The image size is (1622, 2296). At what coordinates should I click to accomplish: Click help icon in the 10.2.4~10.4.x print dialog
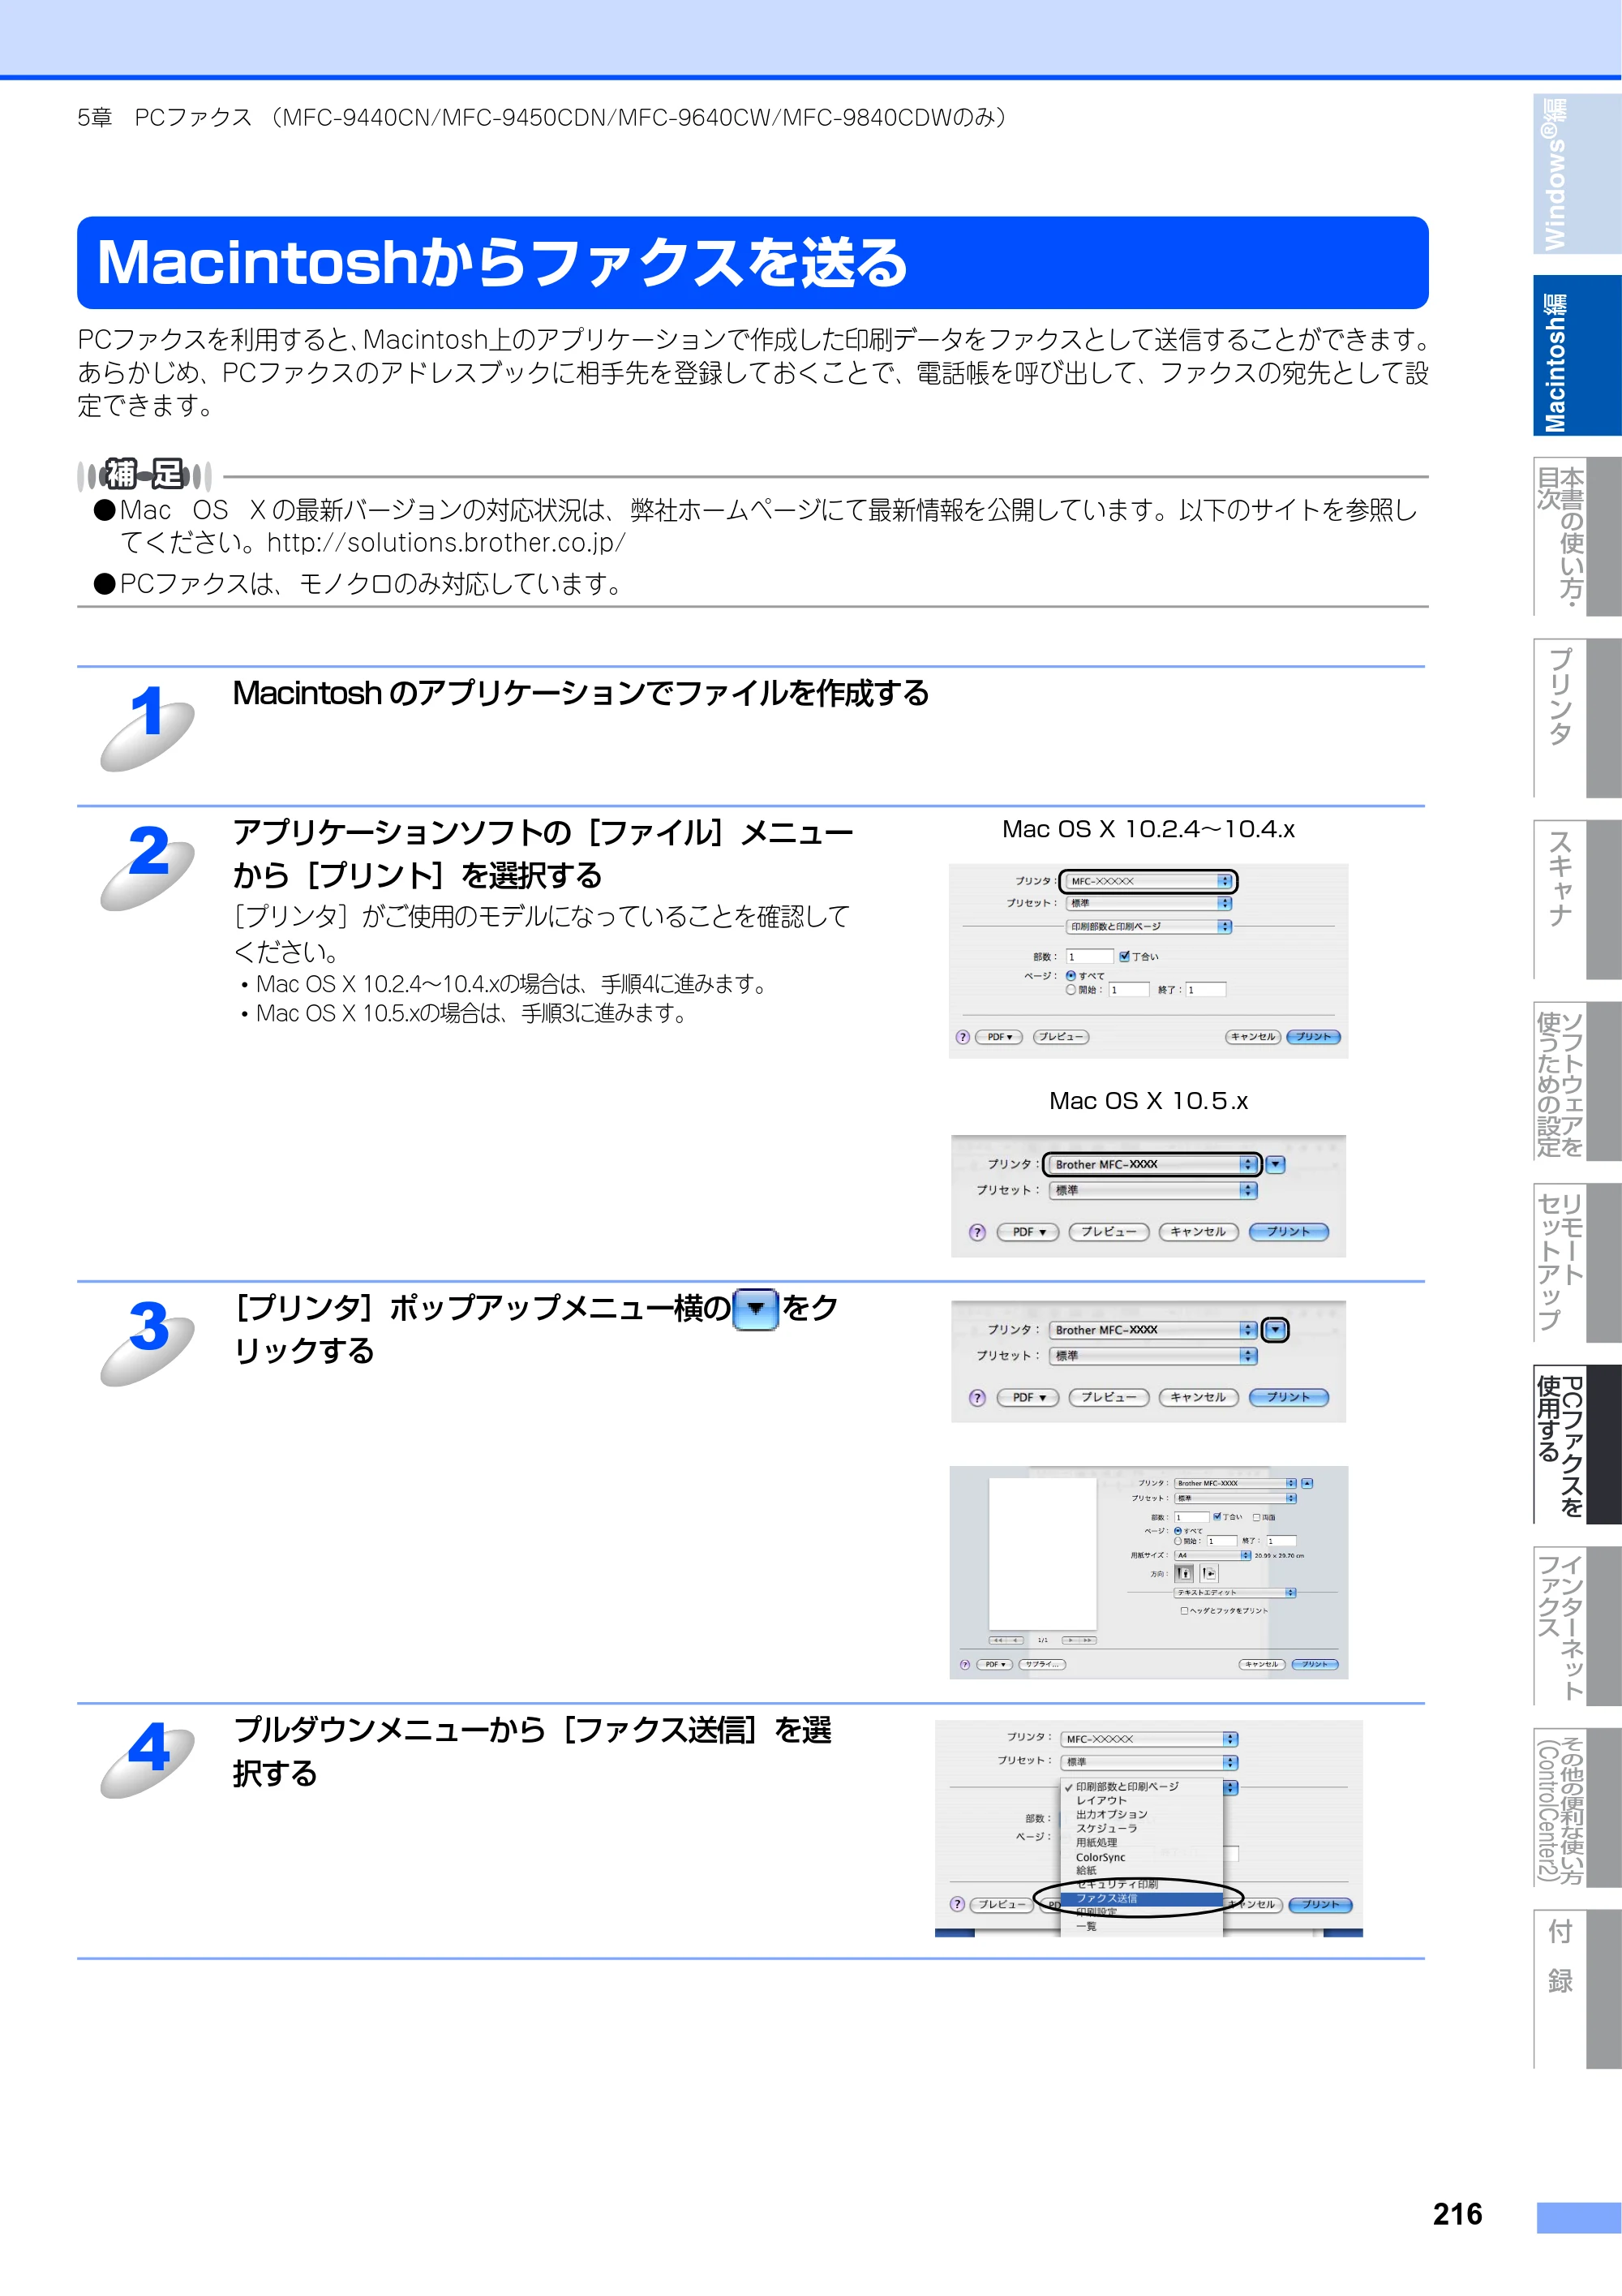tap(963, 1037)
